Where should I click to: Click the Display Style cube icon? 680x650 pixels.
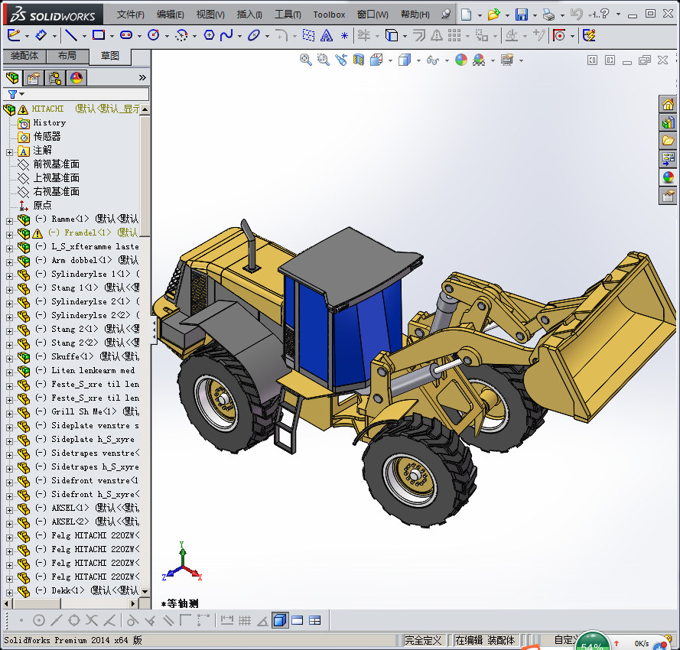[x=405, y=60]
